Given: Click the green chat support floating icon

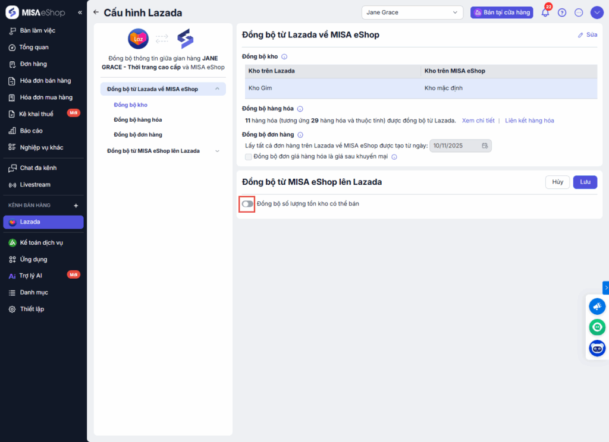Looking at the screenshot, I should click(597, 327).
